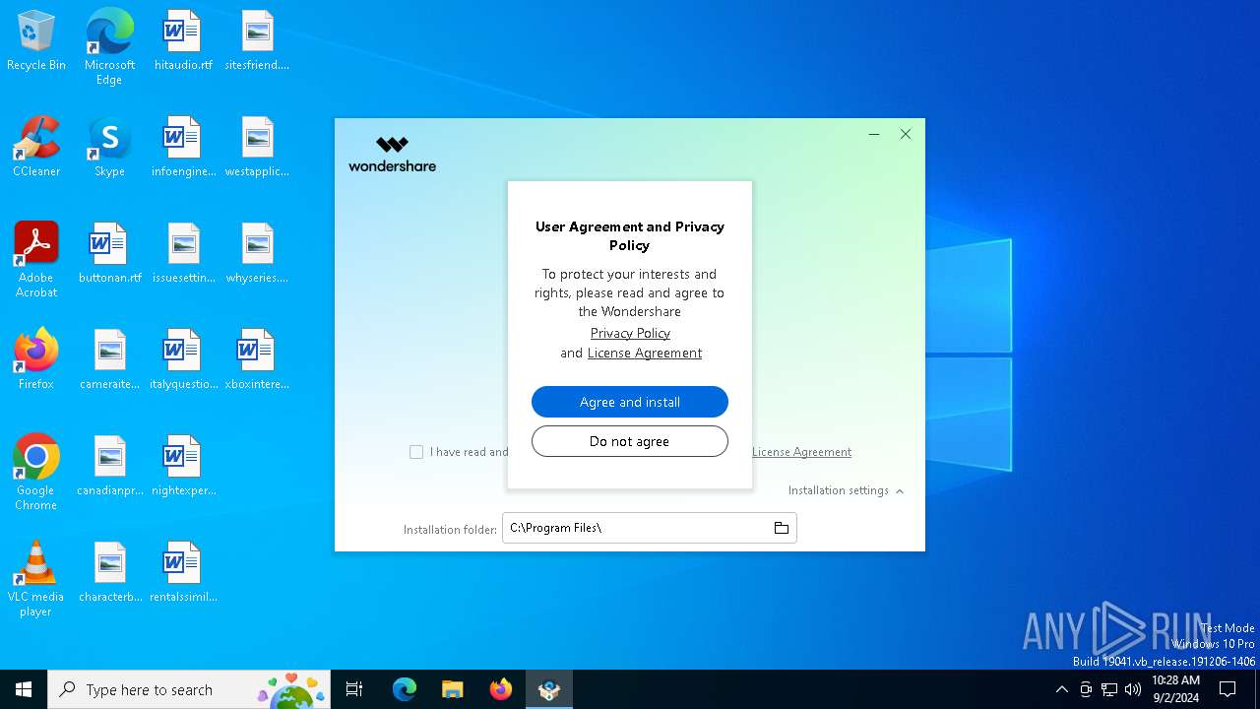
Task: Open License Agreement link in the dialog
Action: coord(645,353)
